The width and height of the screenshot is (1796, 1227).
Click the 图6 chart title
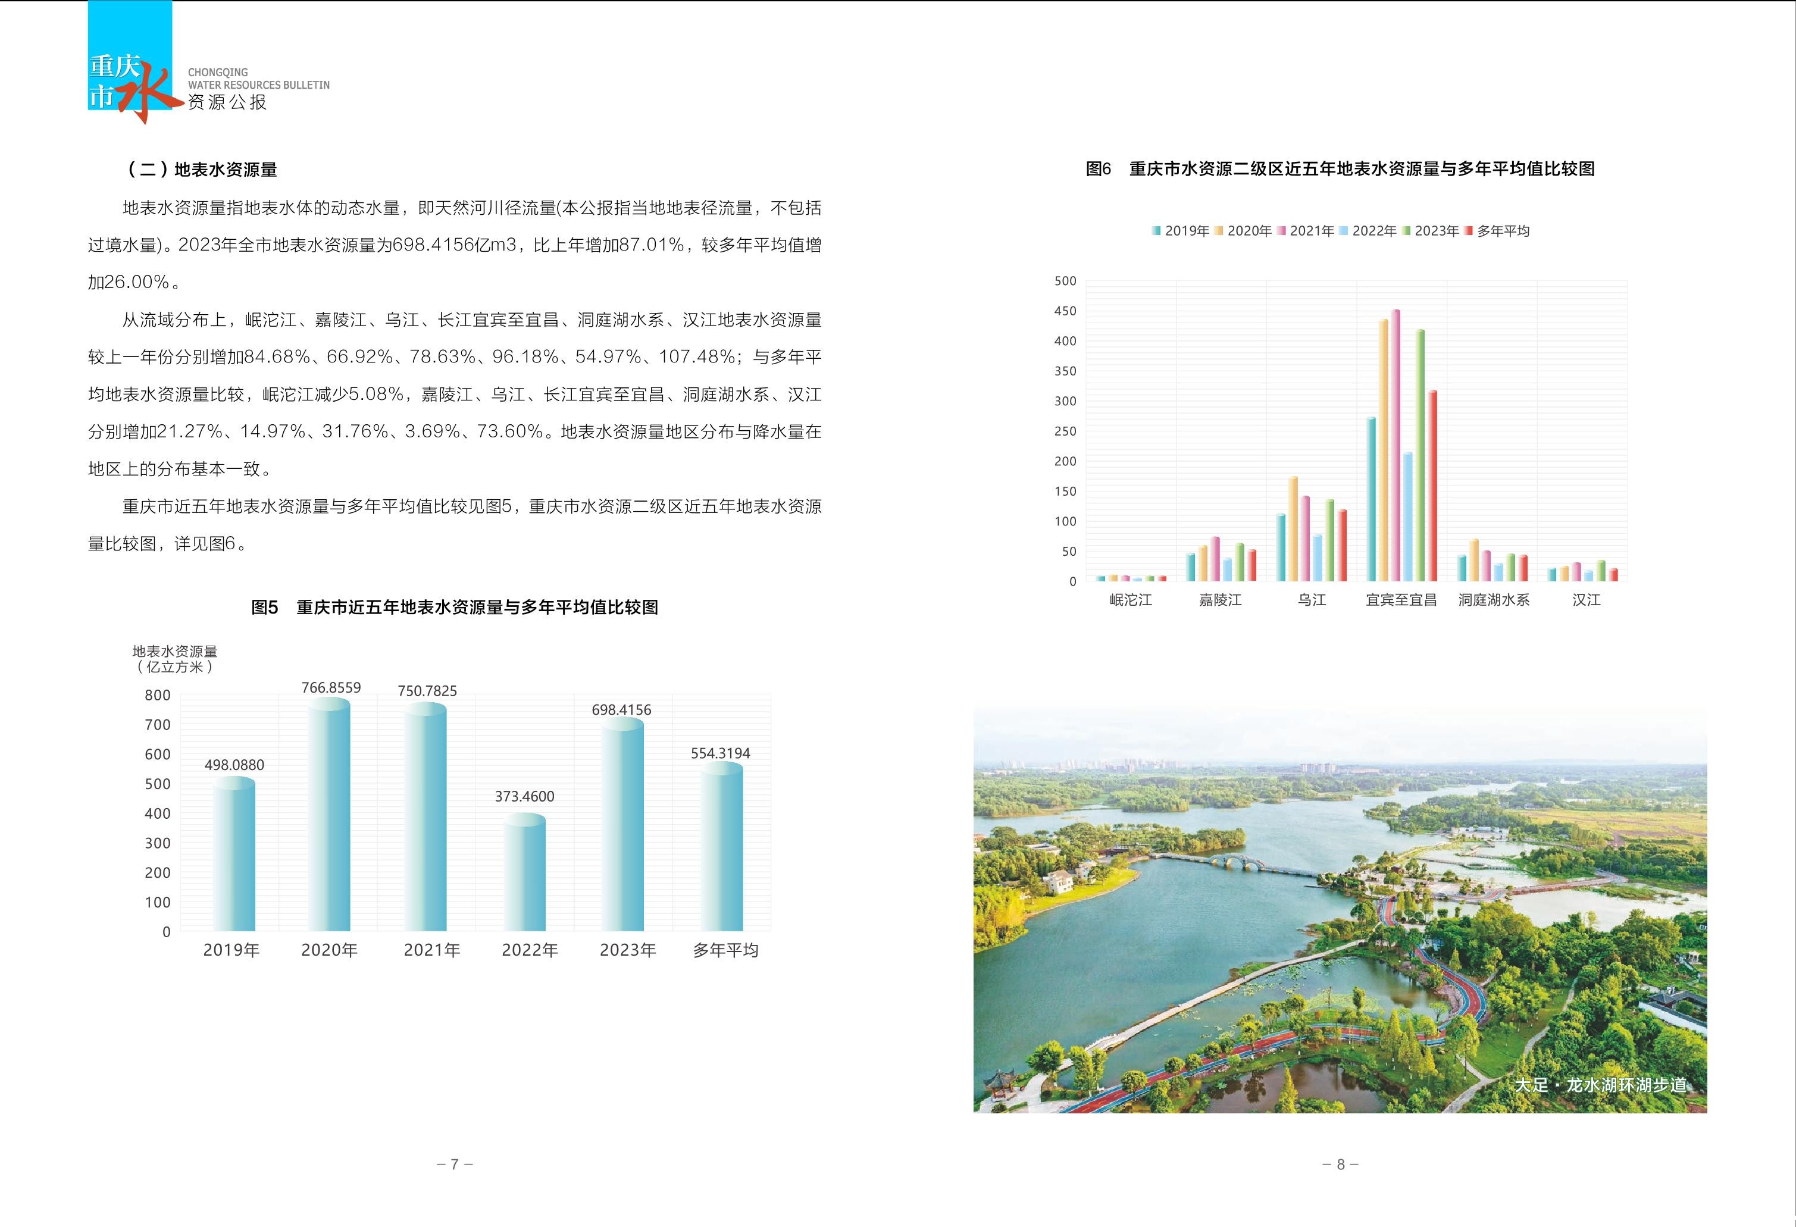(1340, 169)
